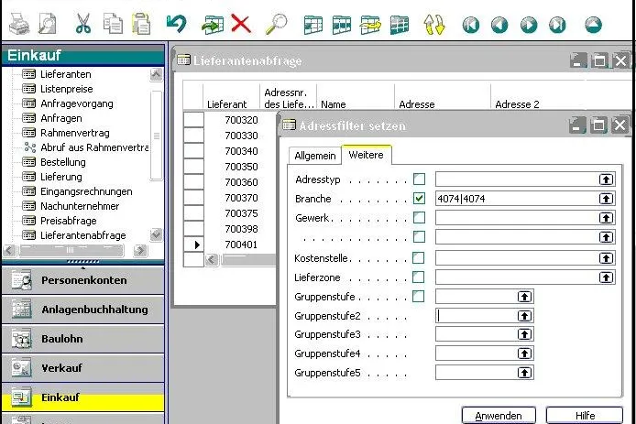Go to the first record using the navigation icon
The width and height of the screenshot is (636, 424).
[470, 25]
